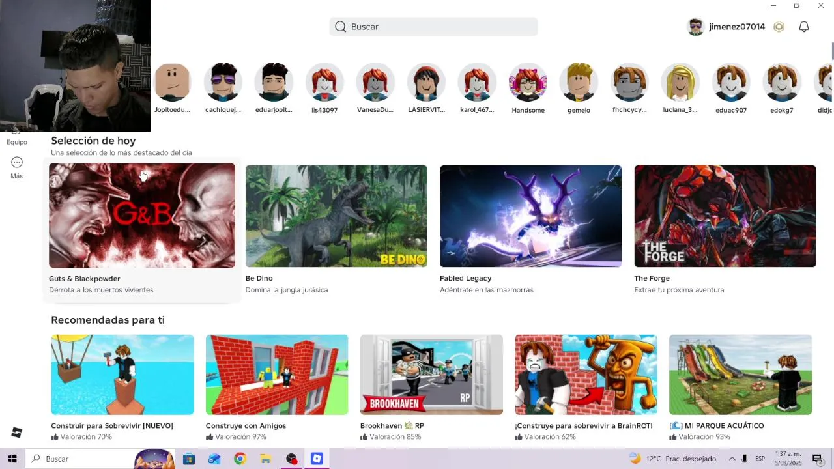Viewport: 834px width, 469px height.
Task: Open Outlook mail from the taskbar
Action: [x=214, y=459]
